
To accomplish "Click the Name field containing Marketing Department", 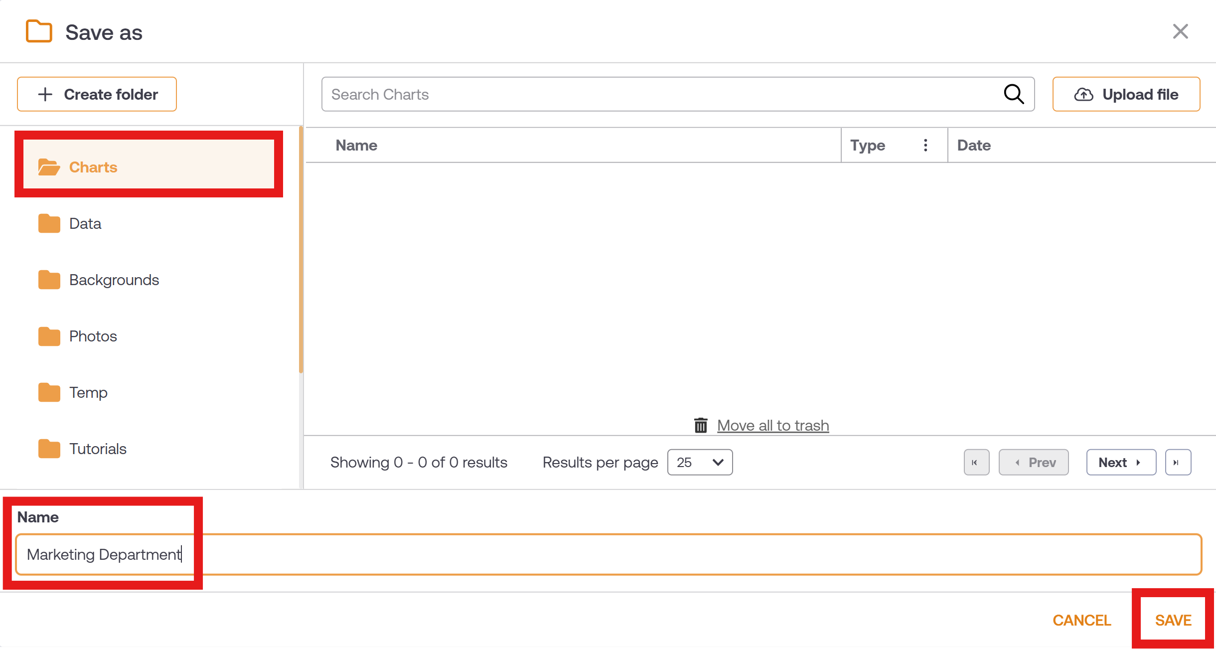I will coord(349,554).
